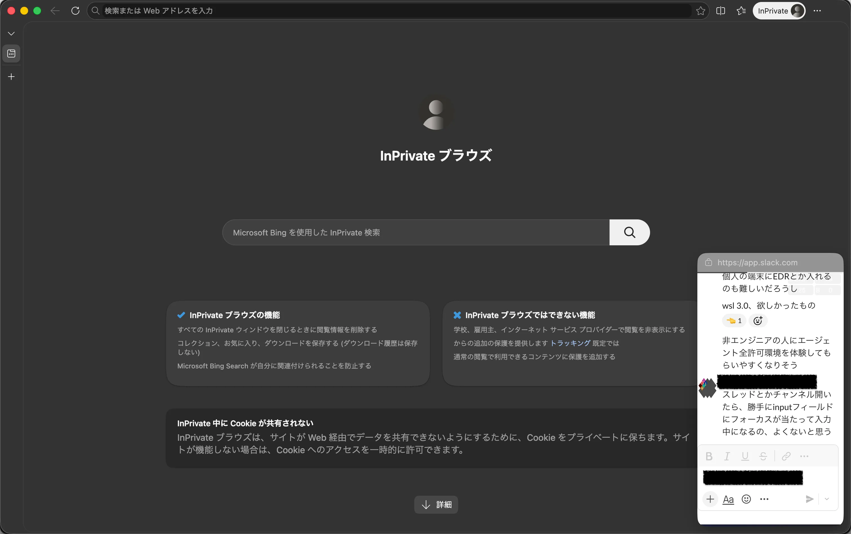
Task: Click the search magnifier icon in address bar
Action: coord(95,11)
